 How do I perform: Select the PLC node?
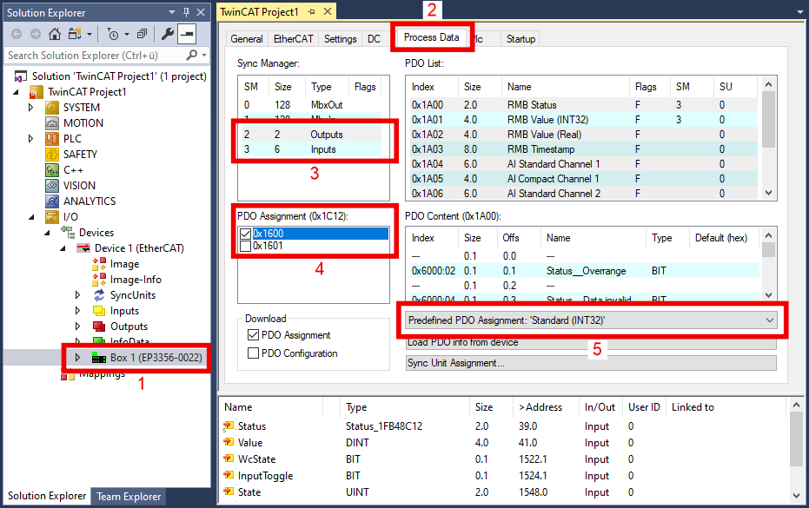click(72, 138)
